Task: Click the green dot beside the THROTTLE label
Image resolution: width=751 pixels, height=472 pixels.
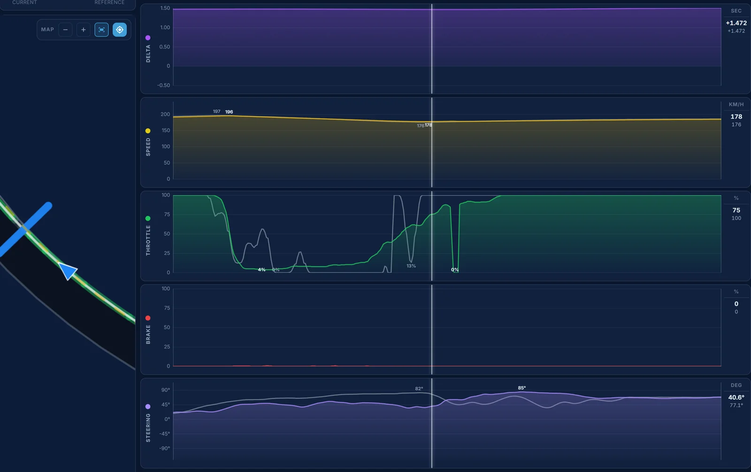Action: pos(148,218)
